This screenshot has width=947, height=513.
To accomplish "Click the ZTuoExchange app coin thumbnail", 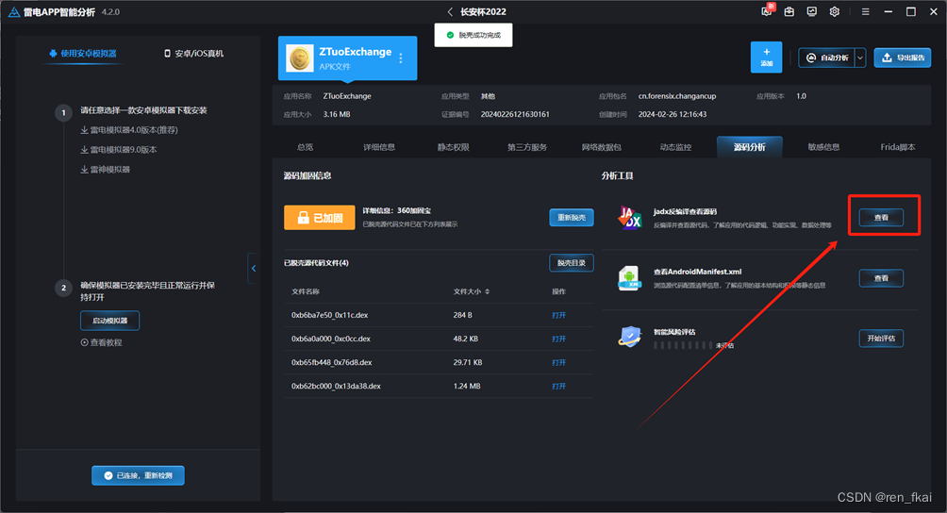I will (x=300, y=58).
